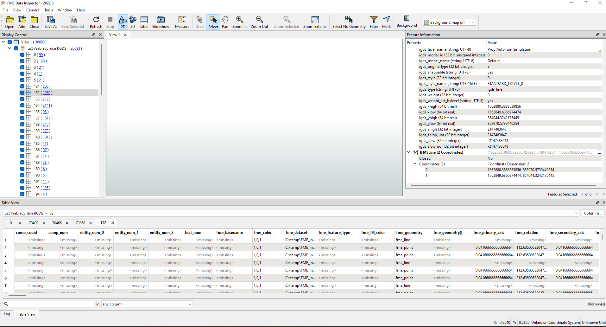Toggle visibility of level 140 (1013)

click(22, 137)
